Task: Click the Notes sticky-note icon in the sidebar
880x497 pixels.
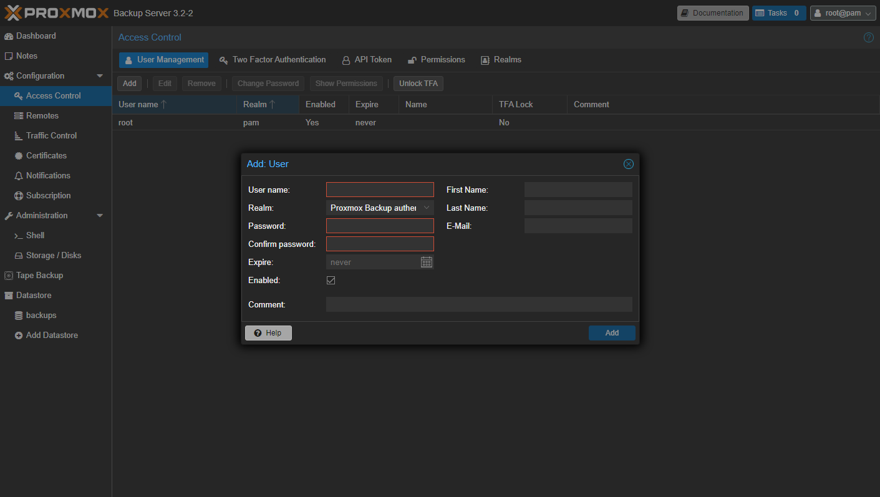Action: [x=9, y=56]
